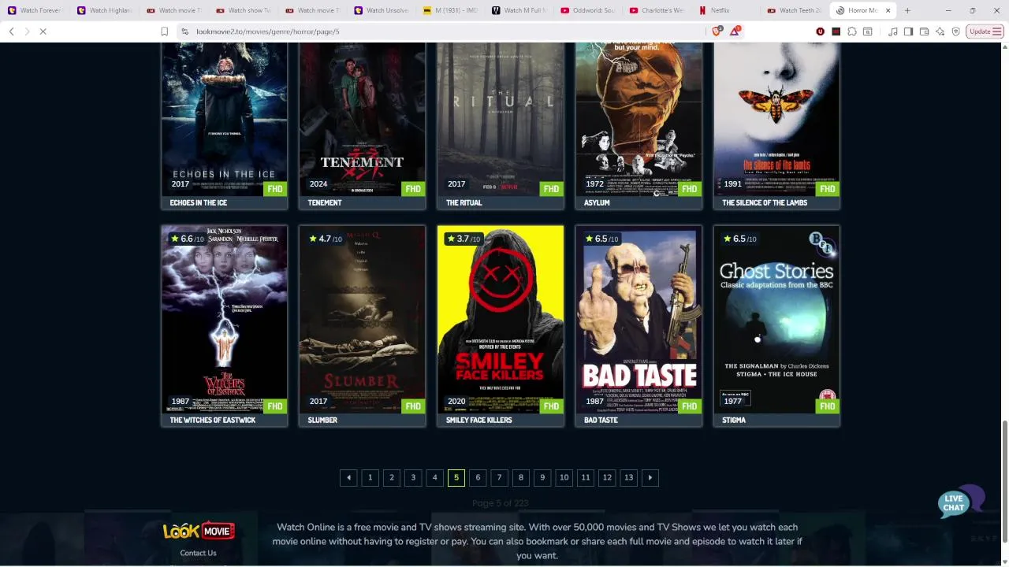Viewport: 1009px width, 567px height.
Task: Switch to the Oddworld YouTube tab
Action: point(589,10)
